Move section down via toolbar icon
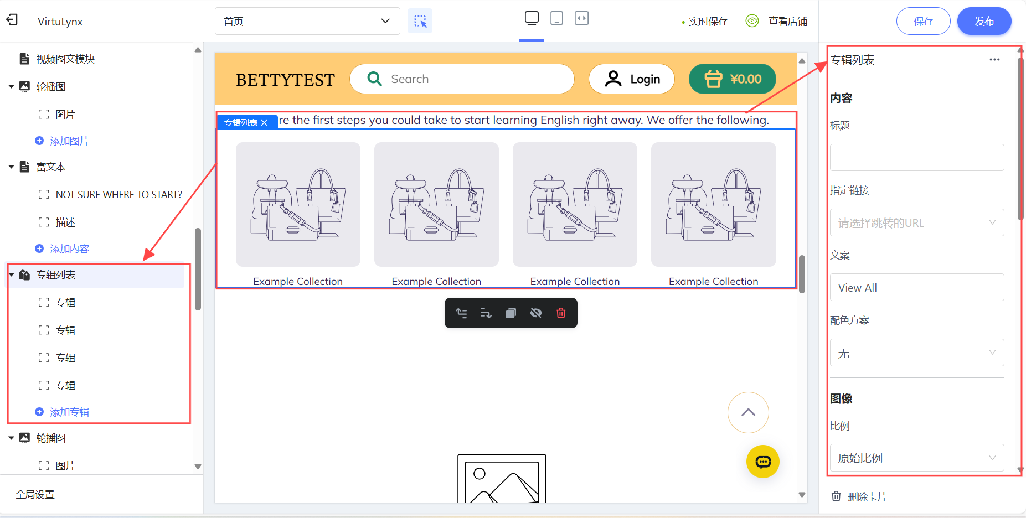 click(486, 313)
